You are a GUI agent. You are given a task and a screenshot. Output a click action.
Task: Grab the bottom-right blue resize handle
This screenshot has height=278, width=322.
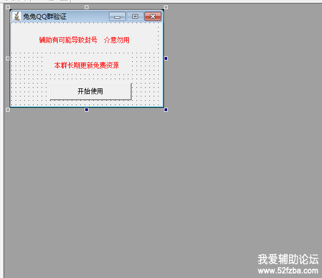pyautogui.click(x=166, y=110)
